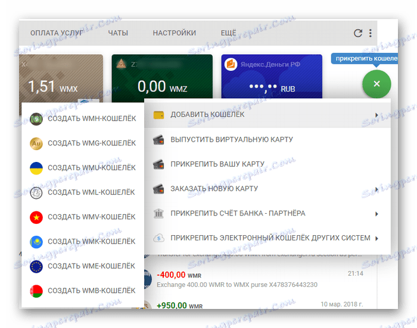The height and width of the screenshot is (328, 417).
Task: Open the 0,00 WMZ wallet card
Action: (x=162, y=77)
